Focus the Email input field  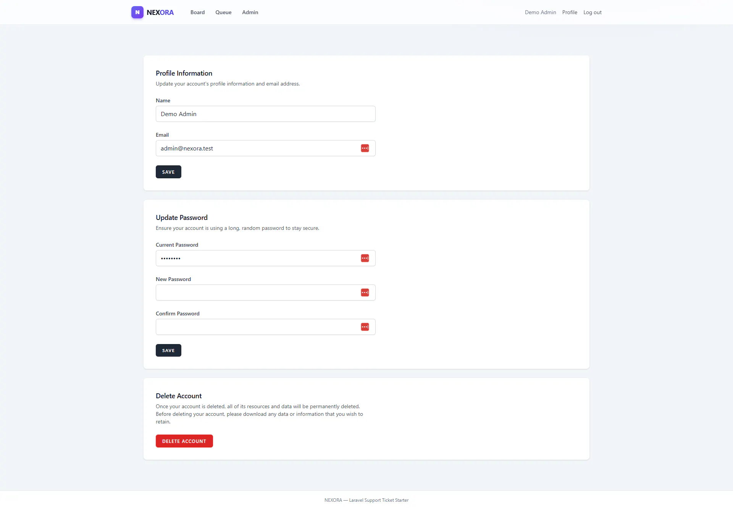pos(266,148)
